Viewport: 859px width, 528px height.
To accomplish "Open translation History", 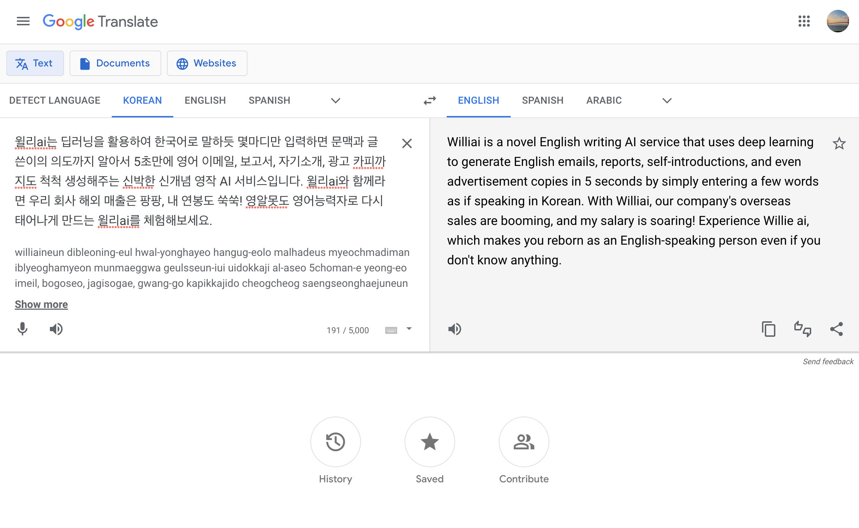I will coord(335,442).
